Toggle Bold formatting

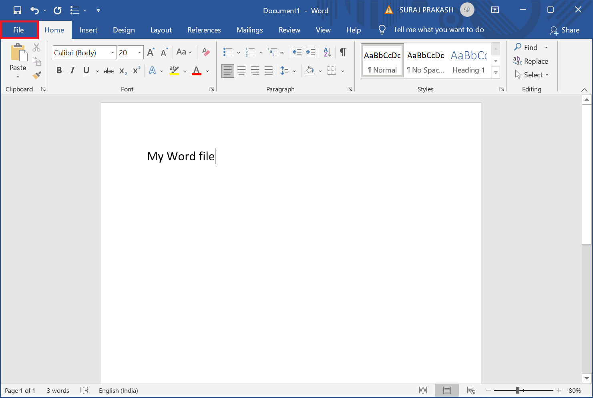(59, 71)
